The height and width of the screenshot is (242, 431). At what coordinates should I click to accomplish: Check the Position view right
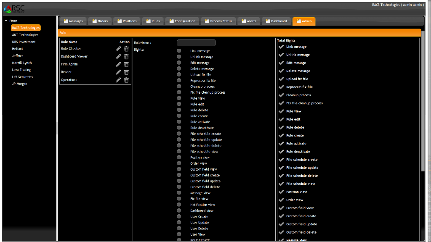click(179, 158)
